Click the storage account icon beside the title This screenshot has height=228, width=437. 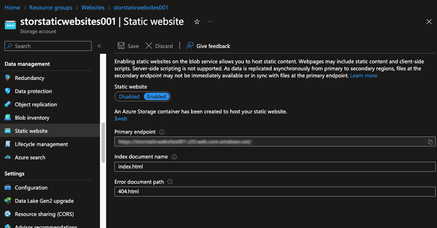click(x=10, y=25)
